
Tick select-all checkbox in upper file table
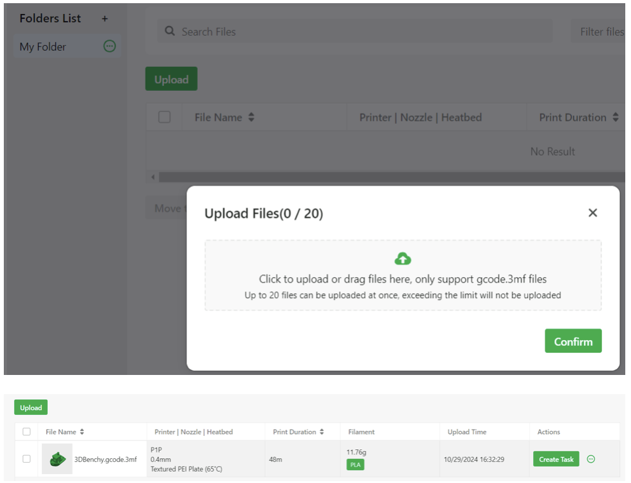coord(165,117)
